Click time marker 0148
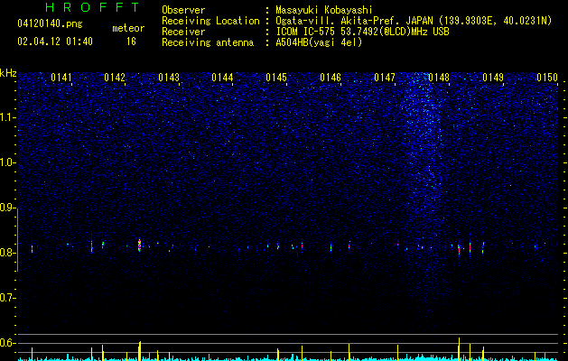Screen dimensions: 568x361 point(439,78)
